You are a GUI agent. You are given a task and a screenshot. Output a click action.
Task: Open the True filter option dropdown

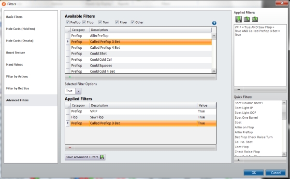pos(78,91)
